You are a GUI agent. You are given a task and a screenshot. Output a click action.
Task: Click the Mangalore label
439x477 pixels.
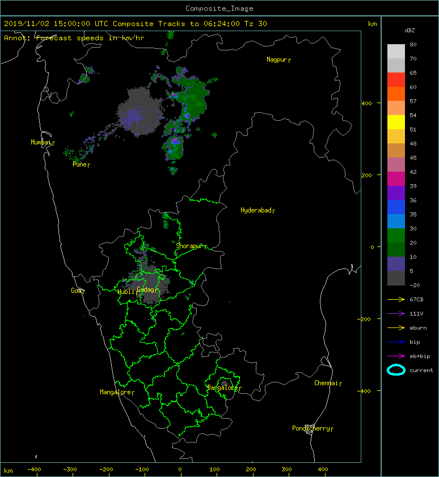coord(116,392)
